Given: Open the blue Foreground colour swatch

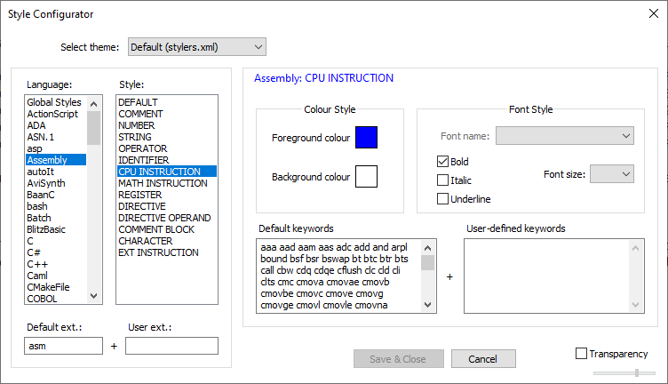Looking at the screenshot, I should pyautogui.click(x=366, y=137).
